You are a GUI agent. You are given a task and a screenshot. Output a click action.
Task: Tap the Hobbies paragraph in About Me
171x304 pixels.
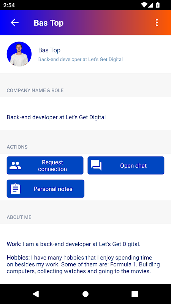pyautogui.click(x=83, y=264)
